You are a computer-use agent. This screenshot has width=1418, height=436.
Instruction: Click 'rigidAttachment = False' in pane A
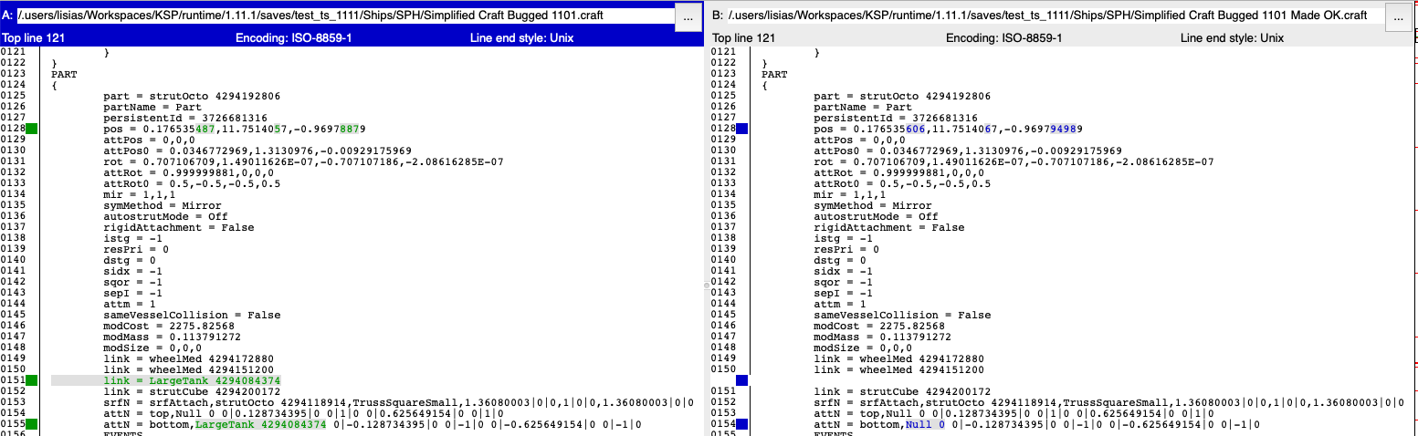point(179,227)
